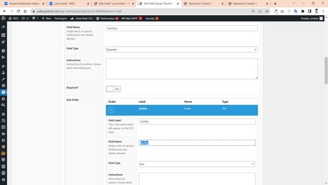Click the yellow folder sidebar icon

point(4,153)
